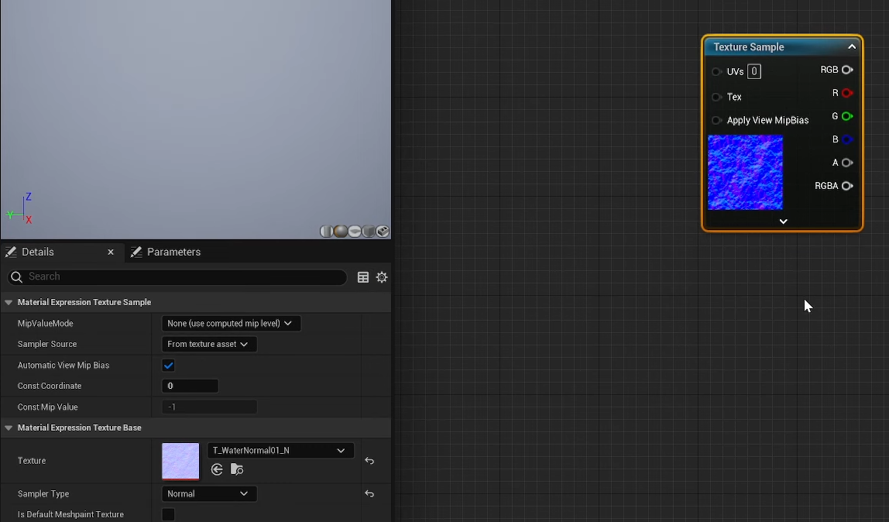Click the texture thumbnail in Details

(180, 462)
